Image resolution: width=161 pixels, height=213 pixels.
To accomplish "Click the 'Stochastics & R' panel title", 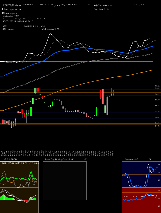I will click(131, 159).
